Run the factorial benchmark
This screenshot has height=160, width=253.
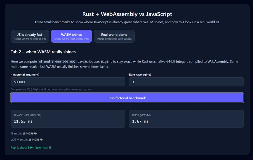[127, 98]
